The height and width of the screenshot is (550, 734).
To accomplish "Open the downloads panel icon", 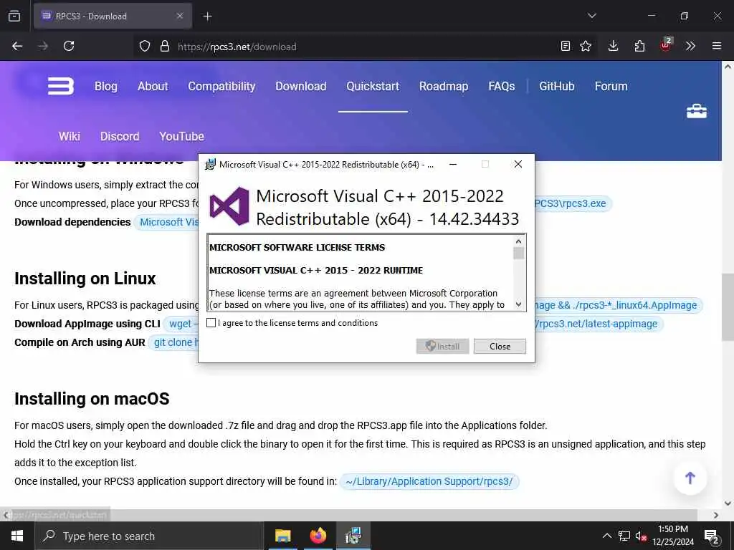I will (614, 46).
